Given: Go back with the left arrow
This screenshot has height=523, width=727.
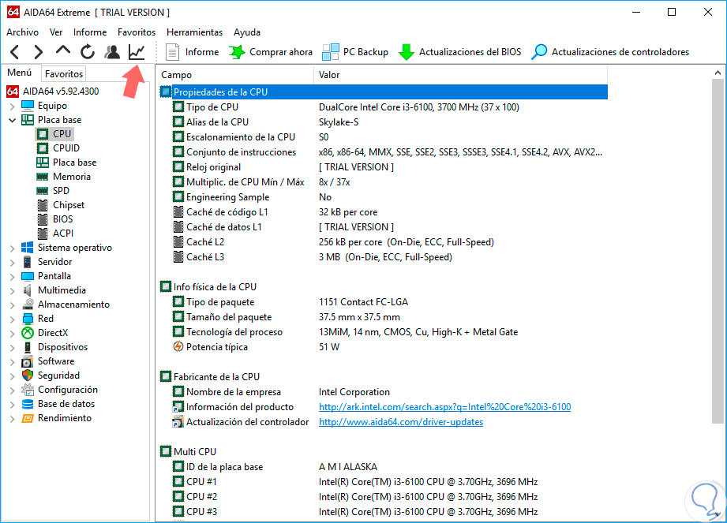Looking at the screenshot, I should 15,52.
